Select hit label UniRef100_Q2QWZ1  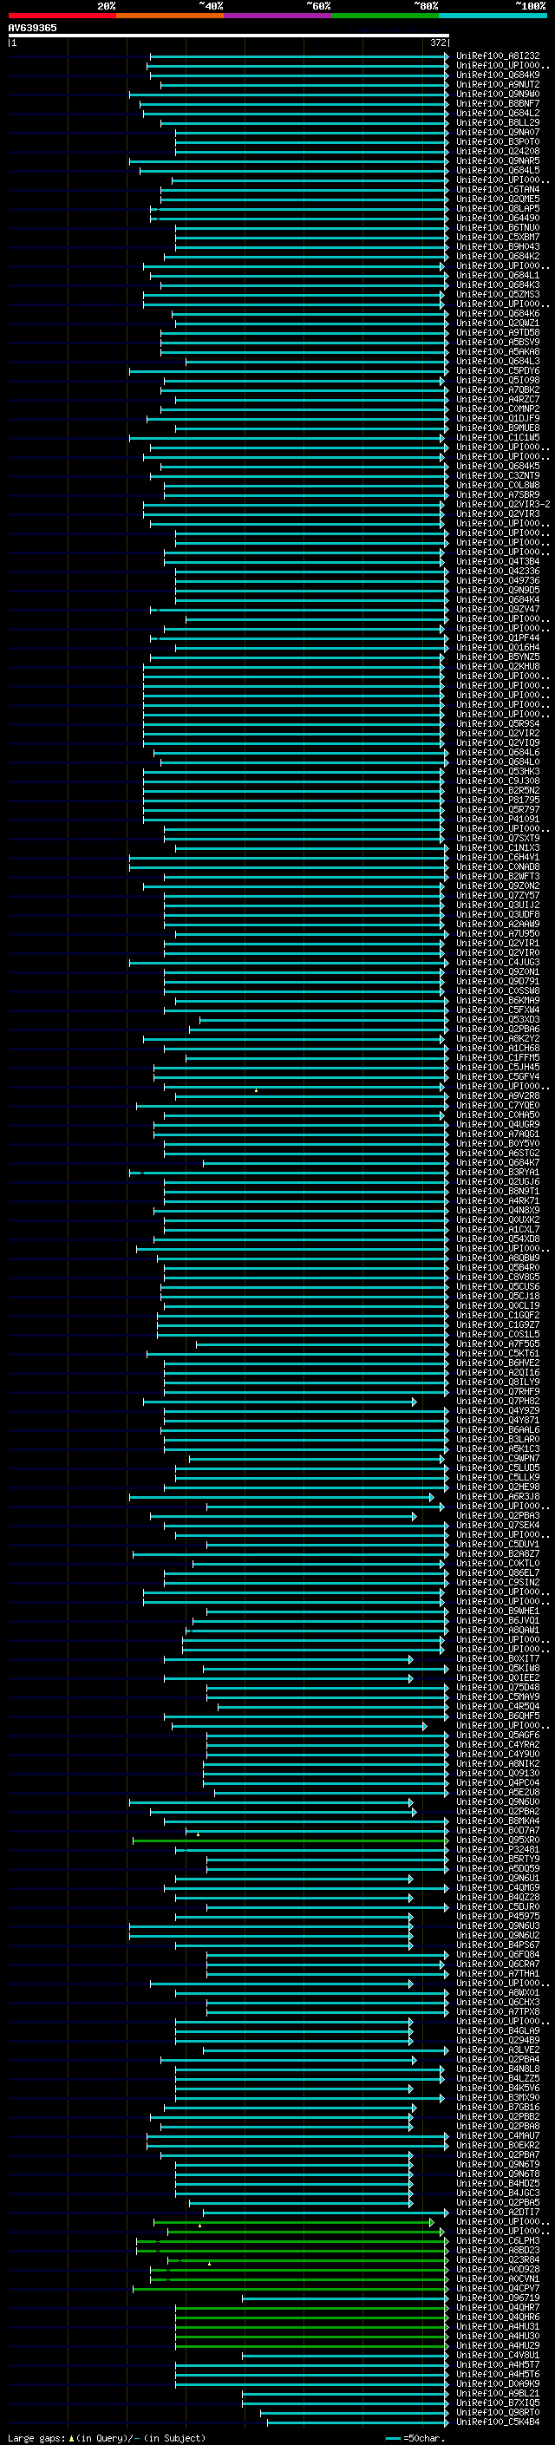pyautogui.click(x=498, y=323)
